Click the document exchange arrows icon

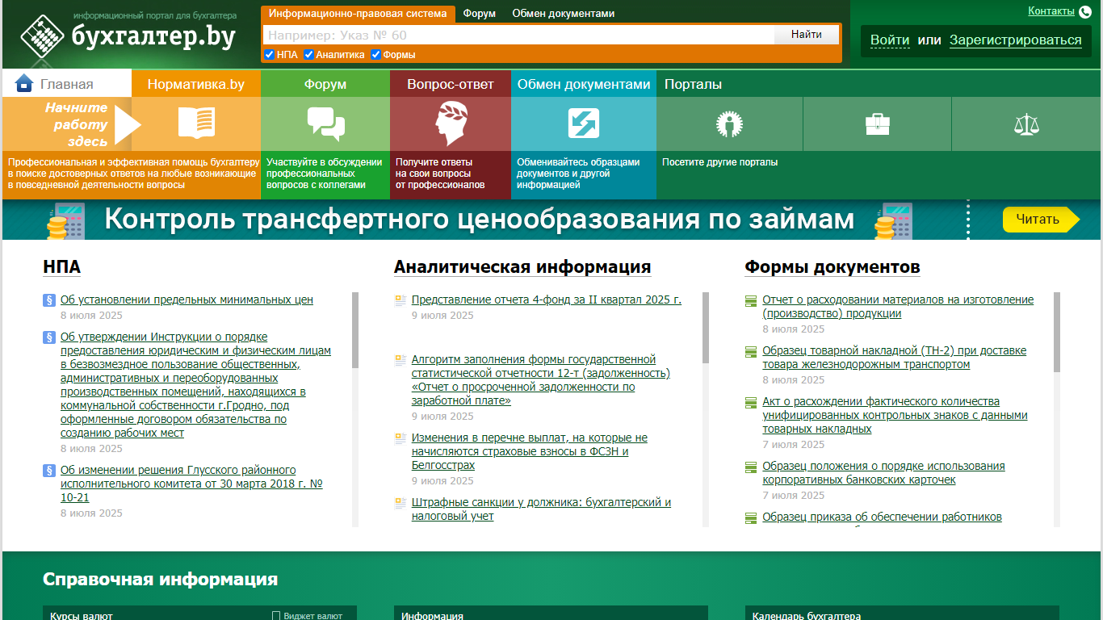(583, 124)
